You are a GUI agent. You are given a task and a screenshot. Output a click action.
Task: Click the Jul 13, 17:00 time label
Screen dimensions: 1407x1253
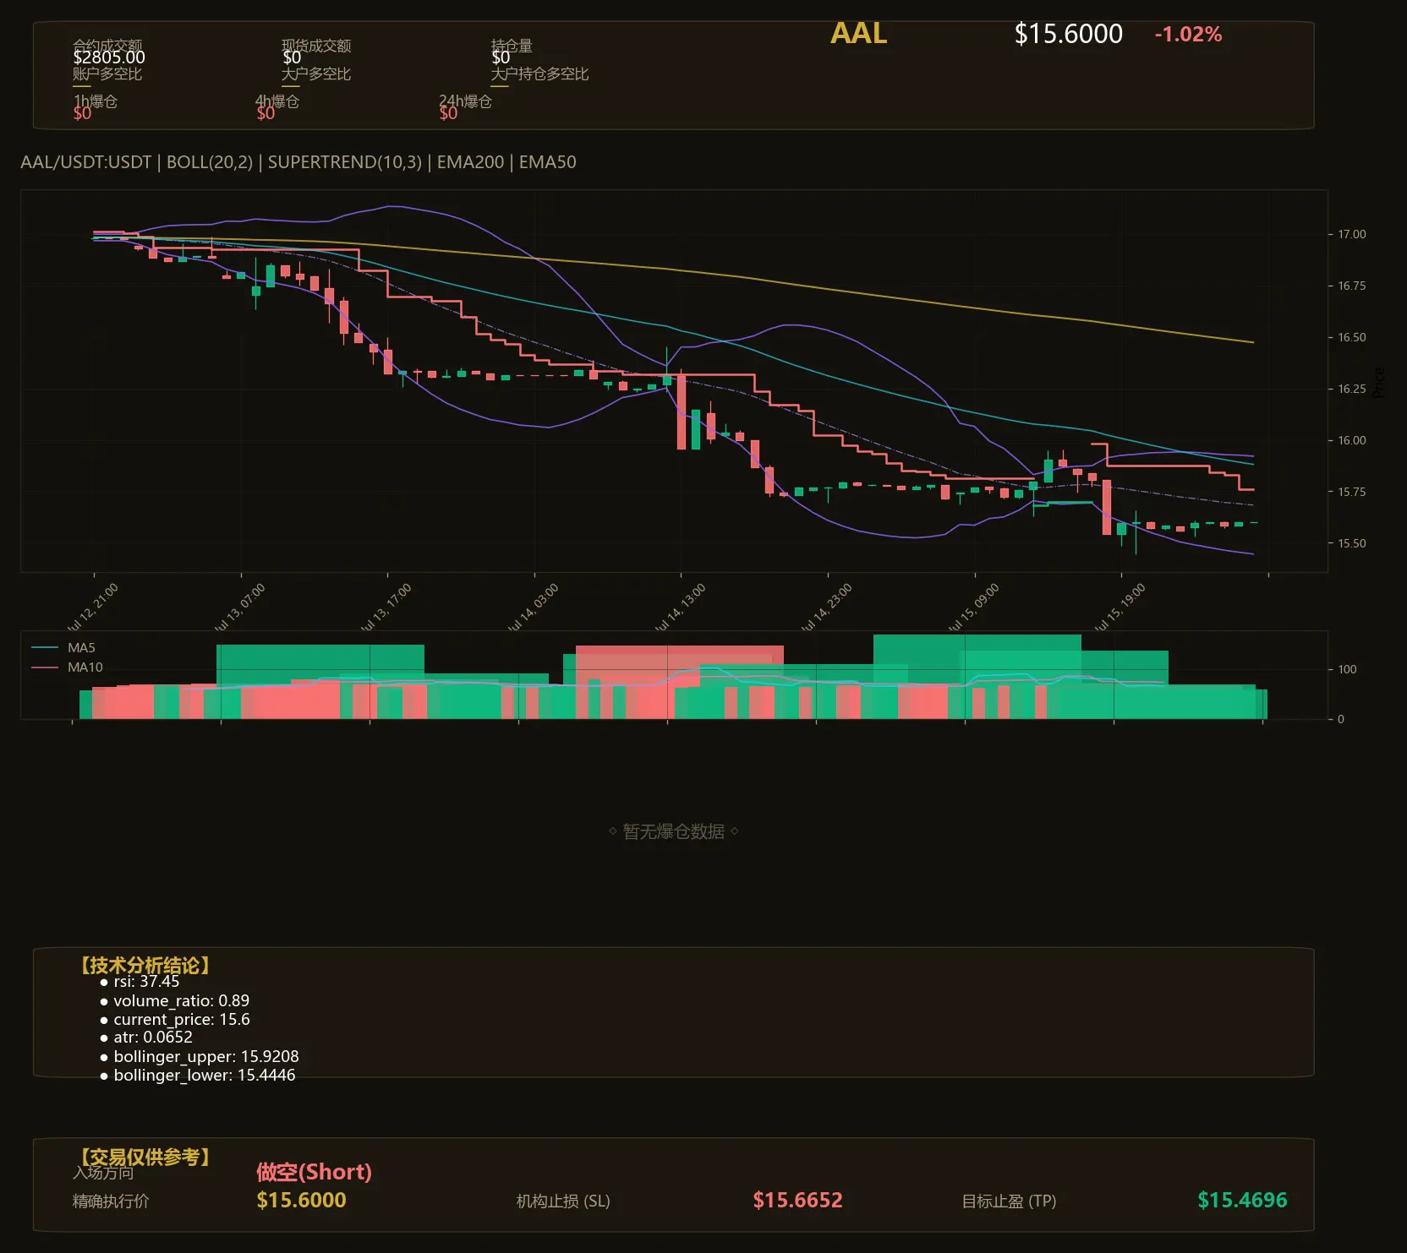point(385,608)
